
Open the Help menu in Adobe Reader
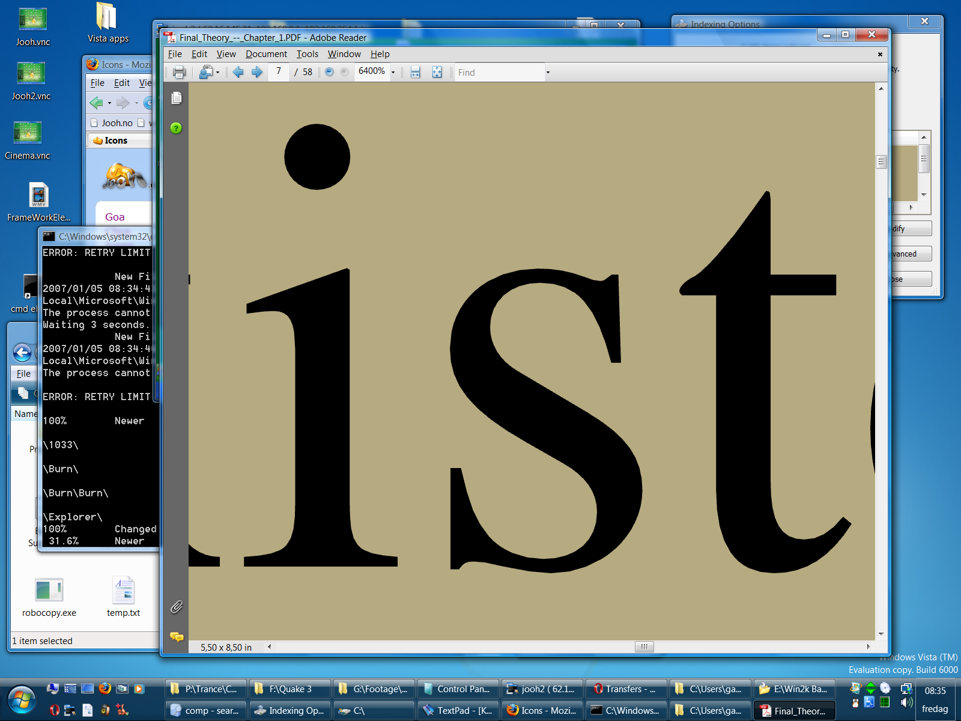coord(380,54)
